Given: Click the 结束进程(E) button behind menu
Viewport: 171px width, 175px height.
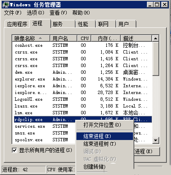Looking at the screenshot, I should tap(147, 151).
